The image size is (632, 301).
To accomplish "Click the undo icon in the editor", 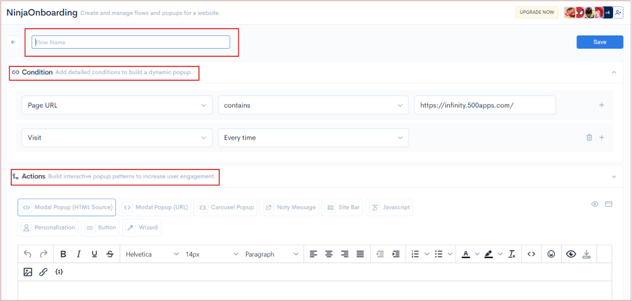I will tap(28, 254).
